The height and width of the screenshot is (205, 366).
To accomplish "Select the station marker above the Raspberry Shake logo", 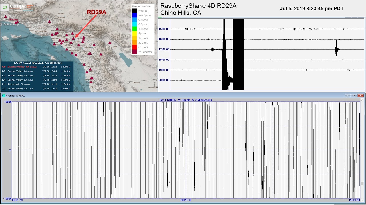I will click(5, 17).
